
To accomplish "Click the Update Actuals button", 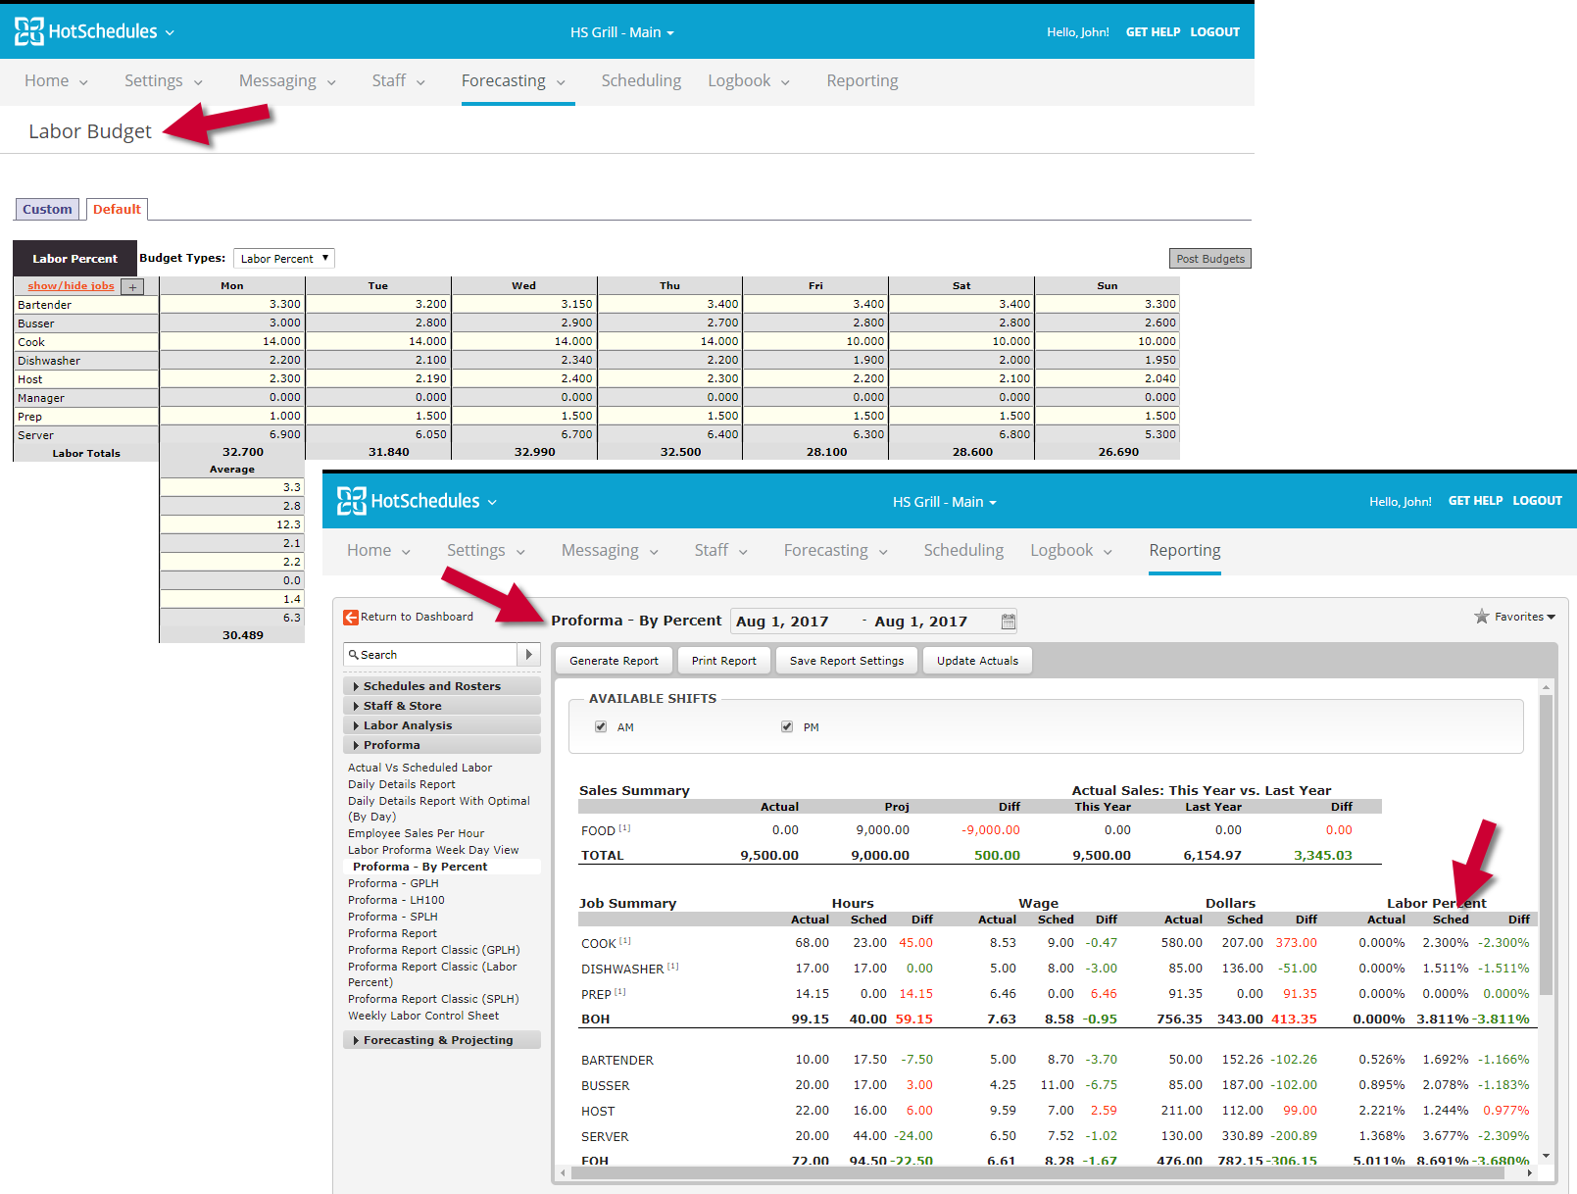I will [977, 661].
